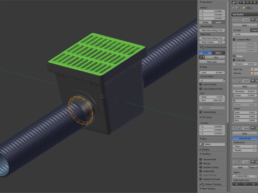The height and width of the screenshot is (193, 258).
Task: Click the pin icon beside the PIPE-1 breadcrumb
Action: pos(233,8)
